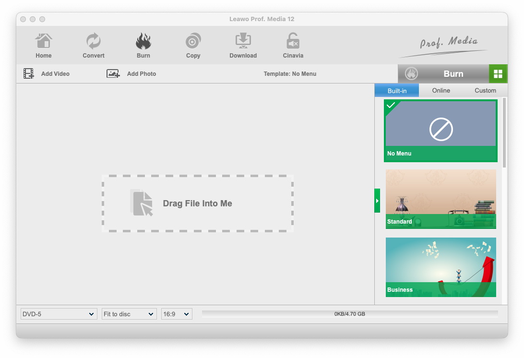Click the Add Photo label

(142, 74)
